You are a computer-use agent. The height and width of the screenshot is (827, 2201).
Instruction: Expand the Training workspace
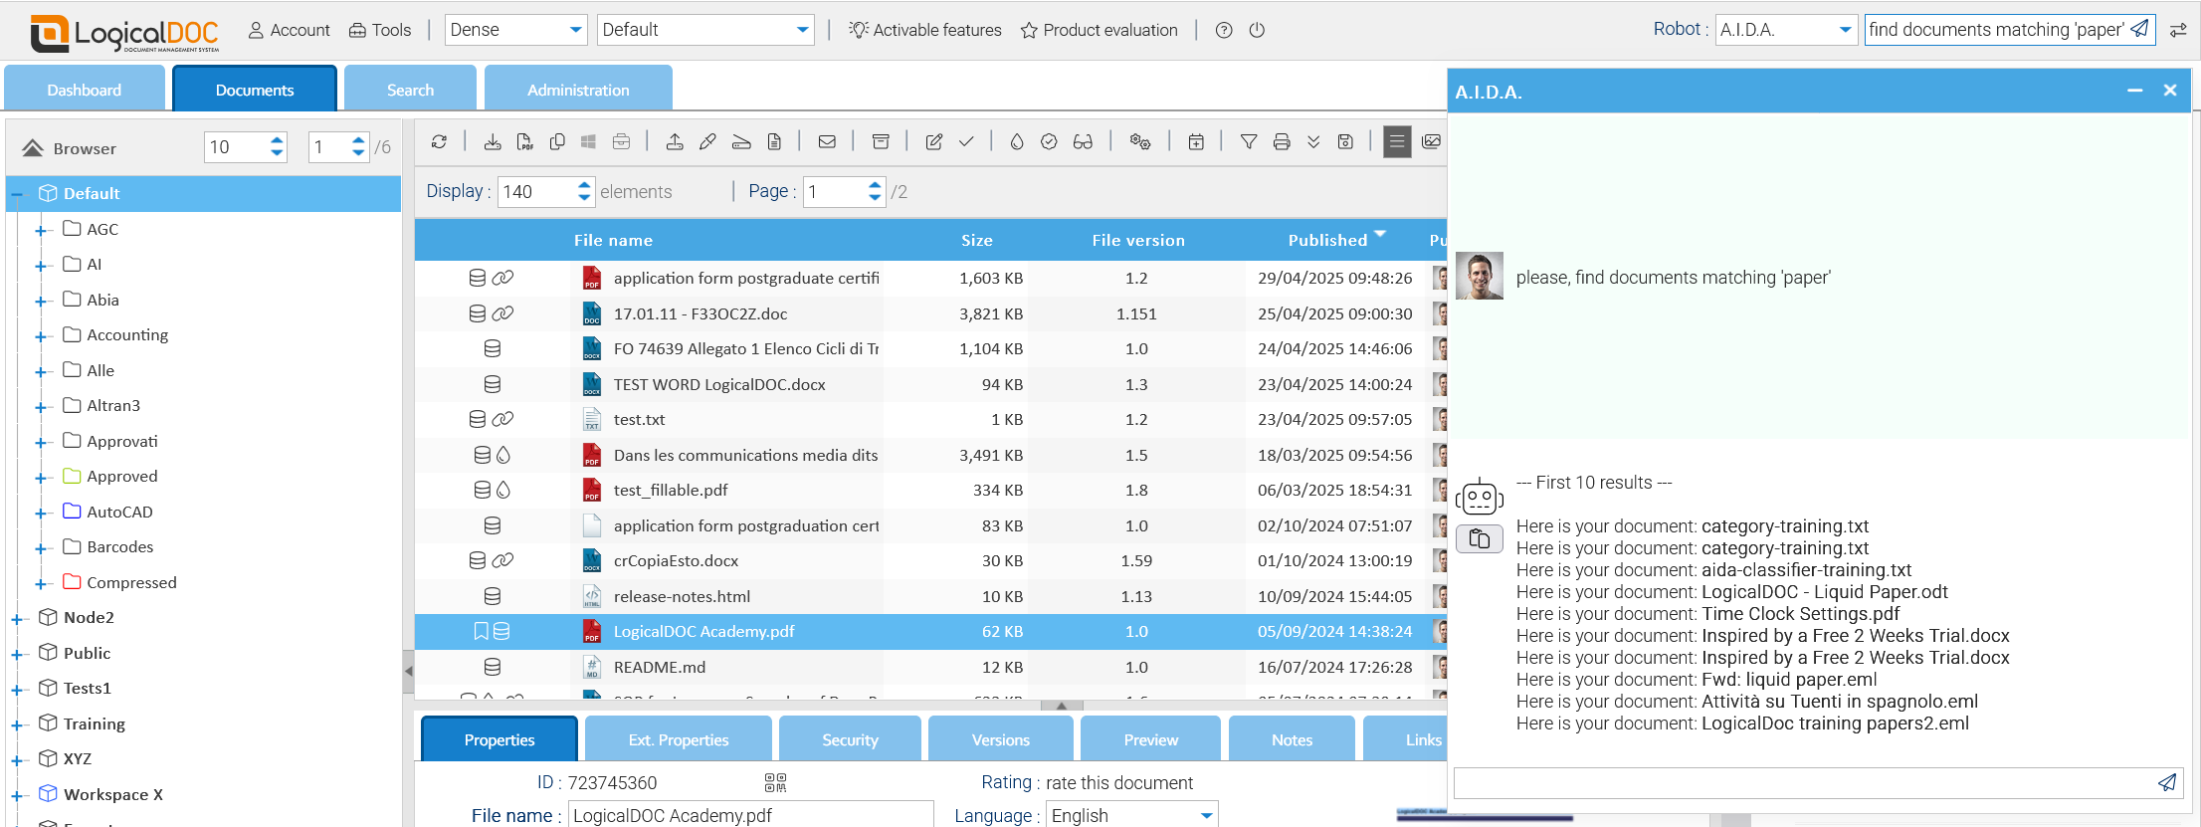click(x=17, y=725)
